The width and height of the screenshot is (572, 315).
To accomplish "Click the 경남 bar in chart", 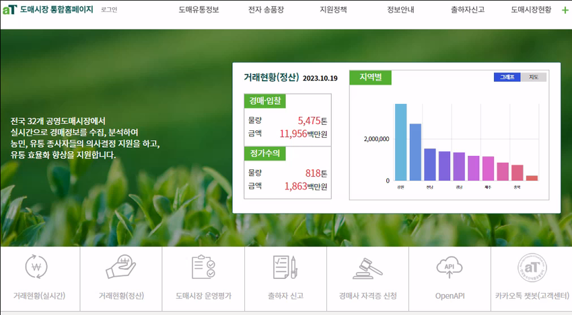I will [459, 167].
